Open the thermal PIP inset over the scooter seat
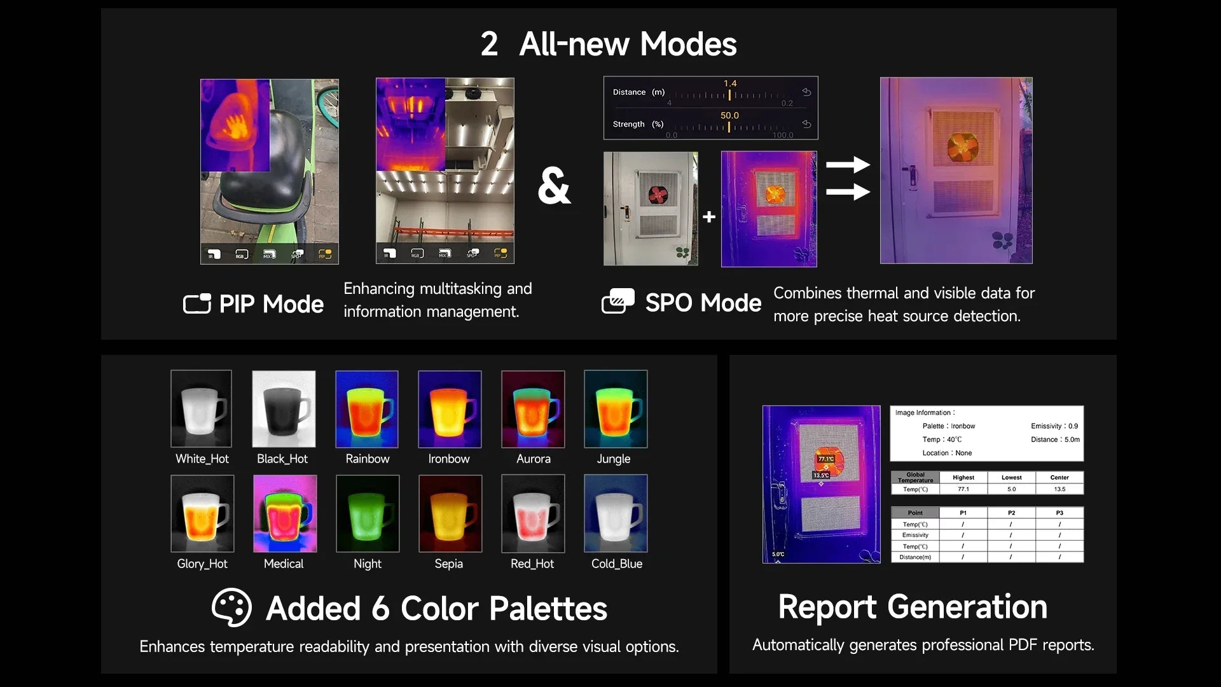Image resolution: width=1221 pixels, height=687 pixels. point(235,125)
